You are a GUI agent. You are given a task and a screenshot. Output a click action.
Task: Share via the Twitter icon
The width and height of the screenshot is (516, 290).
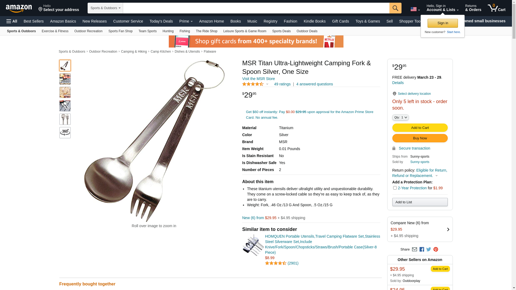[x=429, y=249]
